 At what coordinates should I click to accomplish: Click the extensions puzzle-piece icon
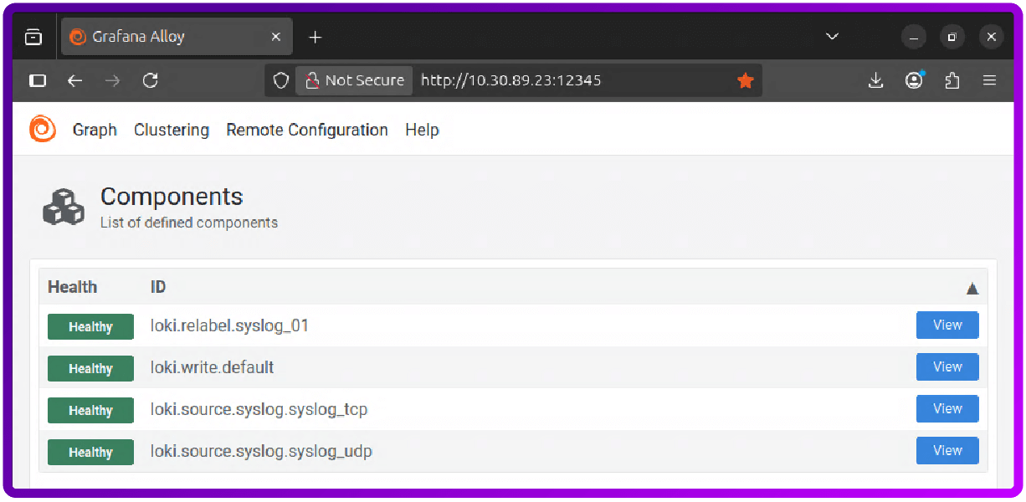(952, 80)
